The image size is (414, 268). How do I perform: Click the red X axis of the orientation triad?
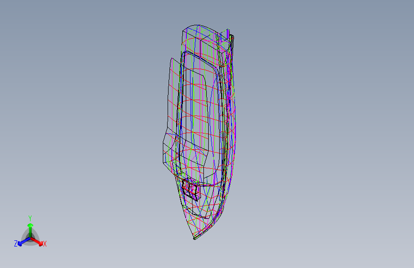click(37, 241)
